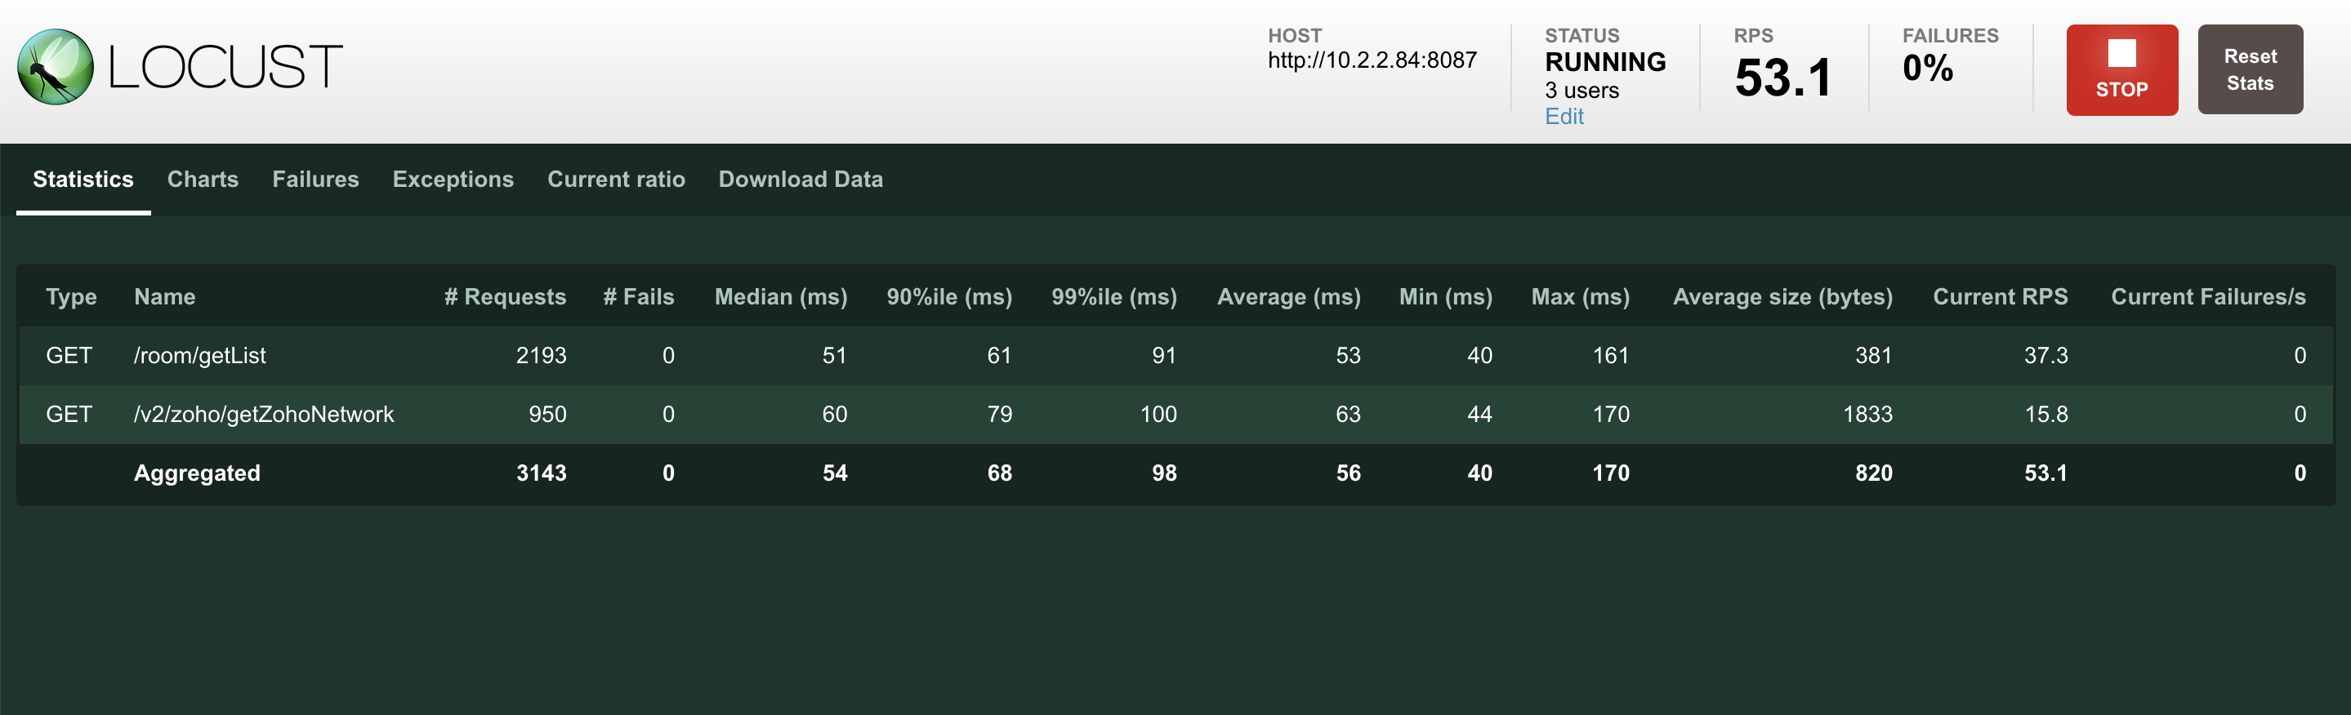This screenshot has width=2351, height=715.
Task: Click the 3 users status text
Action: tap(1581, 91)
